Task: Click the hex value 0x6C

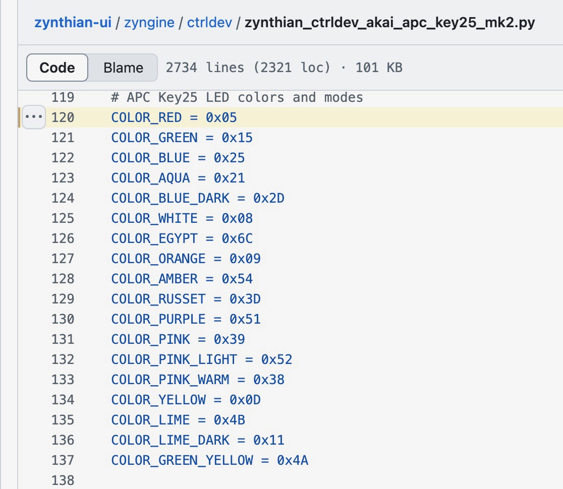Action: click(237, 238)
